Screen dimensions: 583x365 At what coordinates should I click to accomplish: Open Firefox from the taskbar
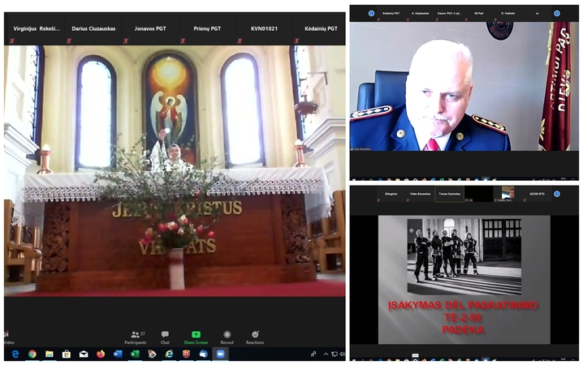pyautogui.click(x=101, y=354)
